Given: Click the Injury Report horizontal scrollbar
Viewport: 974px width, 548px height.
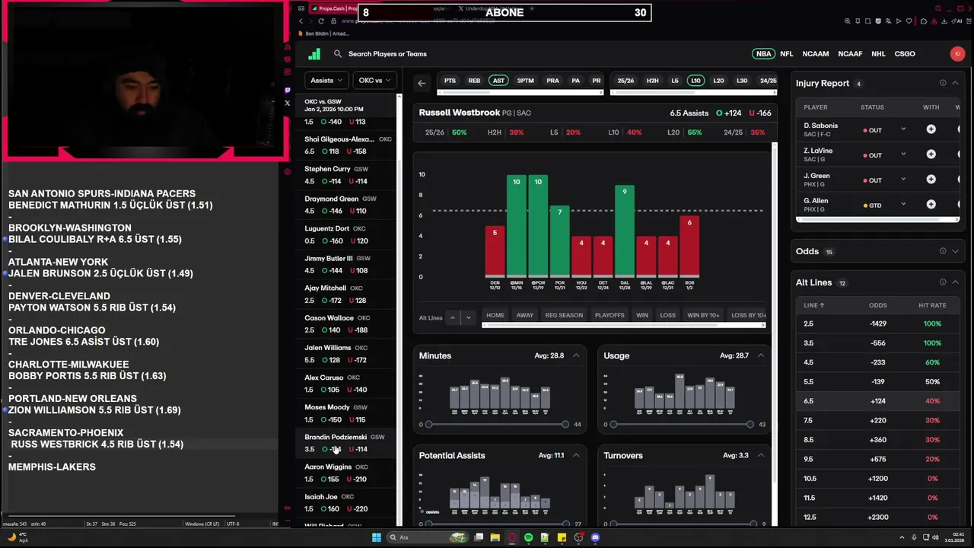Looking at the screenshot, I should point(877,220).
